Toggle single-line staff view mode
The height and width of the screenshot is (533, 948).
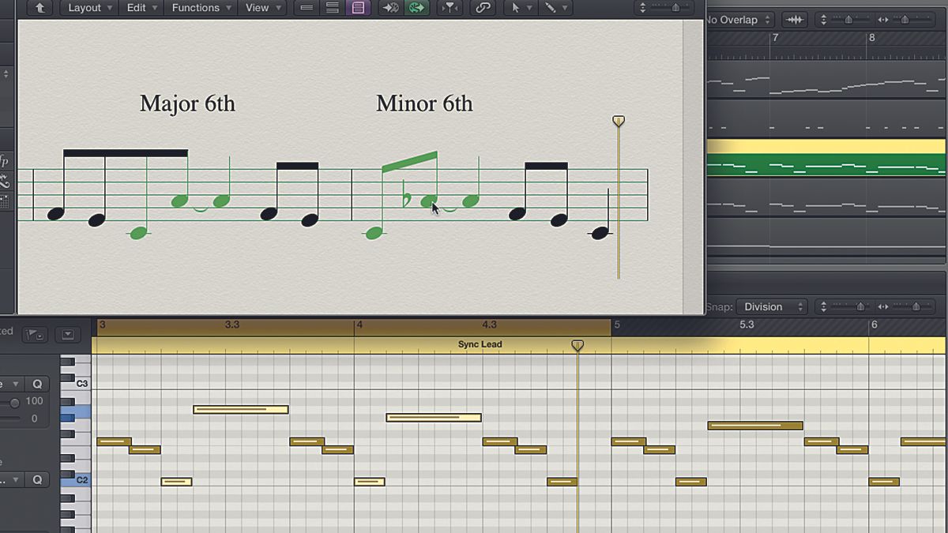[331, 8]
